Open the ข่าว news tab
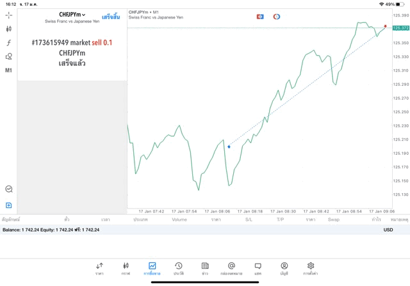This screenshot has width=410, height=286. pyautogui.click(x=205, y=269)
